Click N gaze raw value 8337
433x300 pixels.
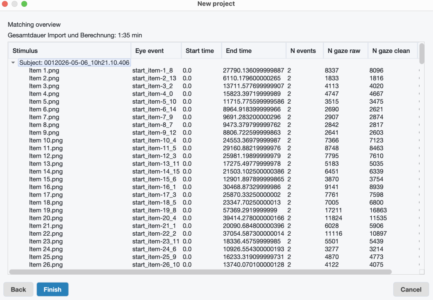(x=332, y=70)
